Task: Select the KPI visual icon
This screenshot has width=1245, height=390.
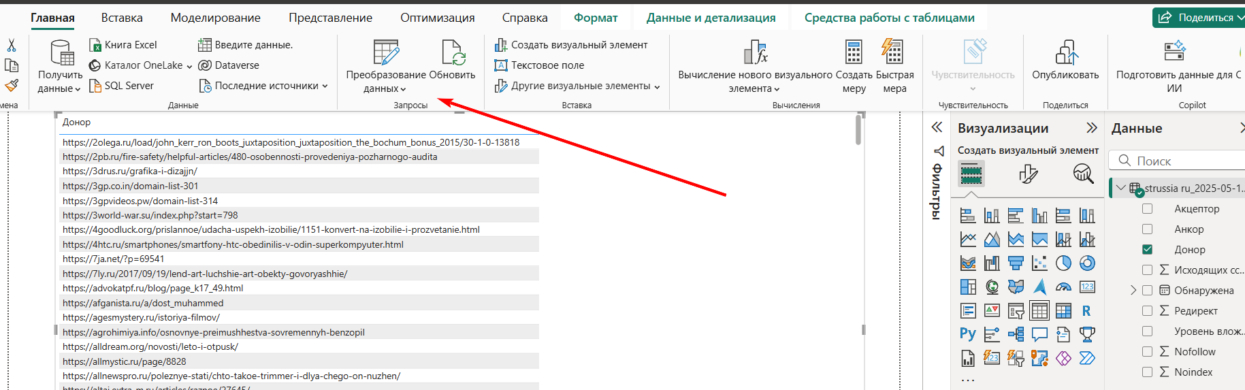Action: click(992, 311)
